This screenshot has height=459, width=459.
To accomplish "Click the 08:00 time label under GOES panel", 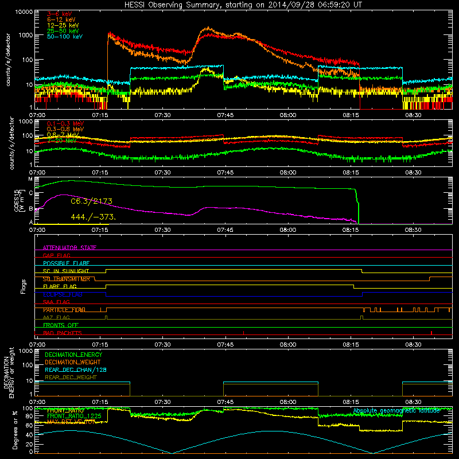I will 288,230.
